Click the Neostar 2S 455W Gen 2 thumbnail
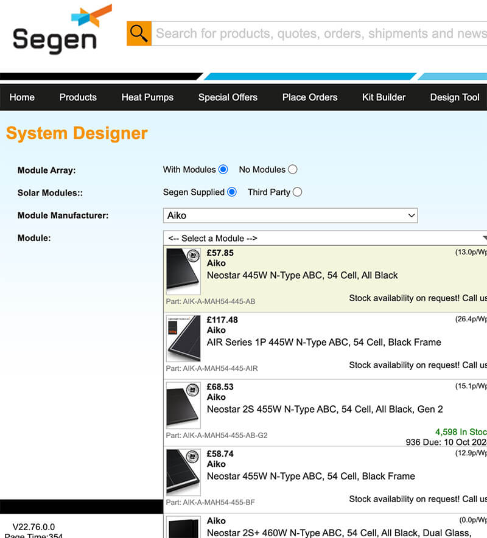Viewport: 487px width, 538px height. point(183,405)
